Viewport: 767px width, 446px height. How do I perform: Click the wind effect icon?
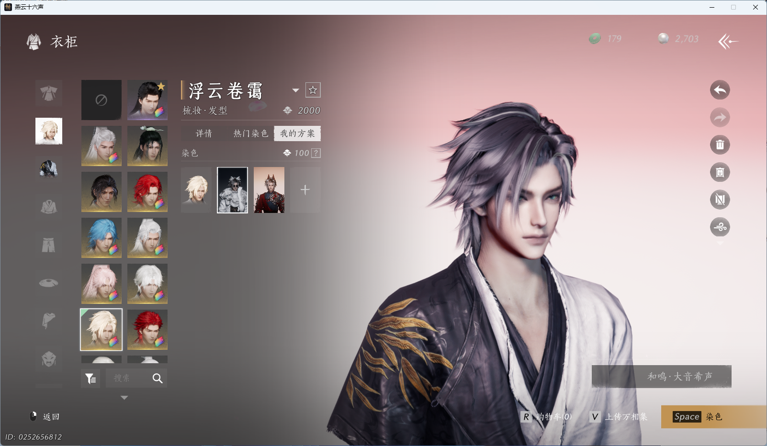click(x=720, y=227)
